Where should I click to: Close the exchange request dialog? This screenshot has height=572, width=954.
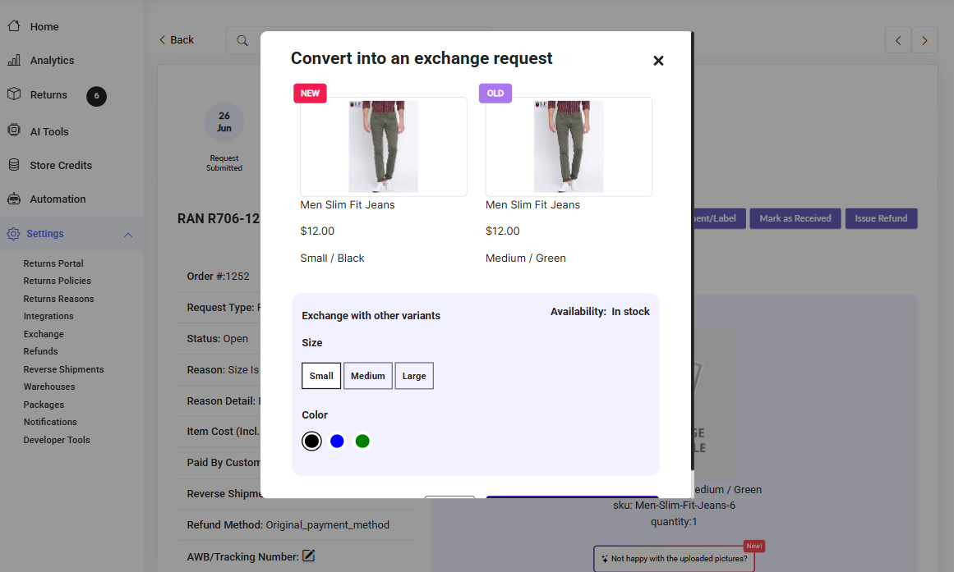point(658,61)
